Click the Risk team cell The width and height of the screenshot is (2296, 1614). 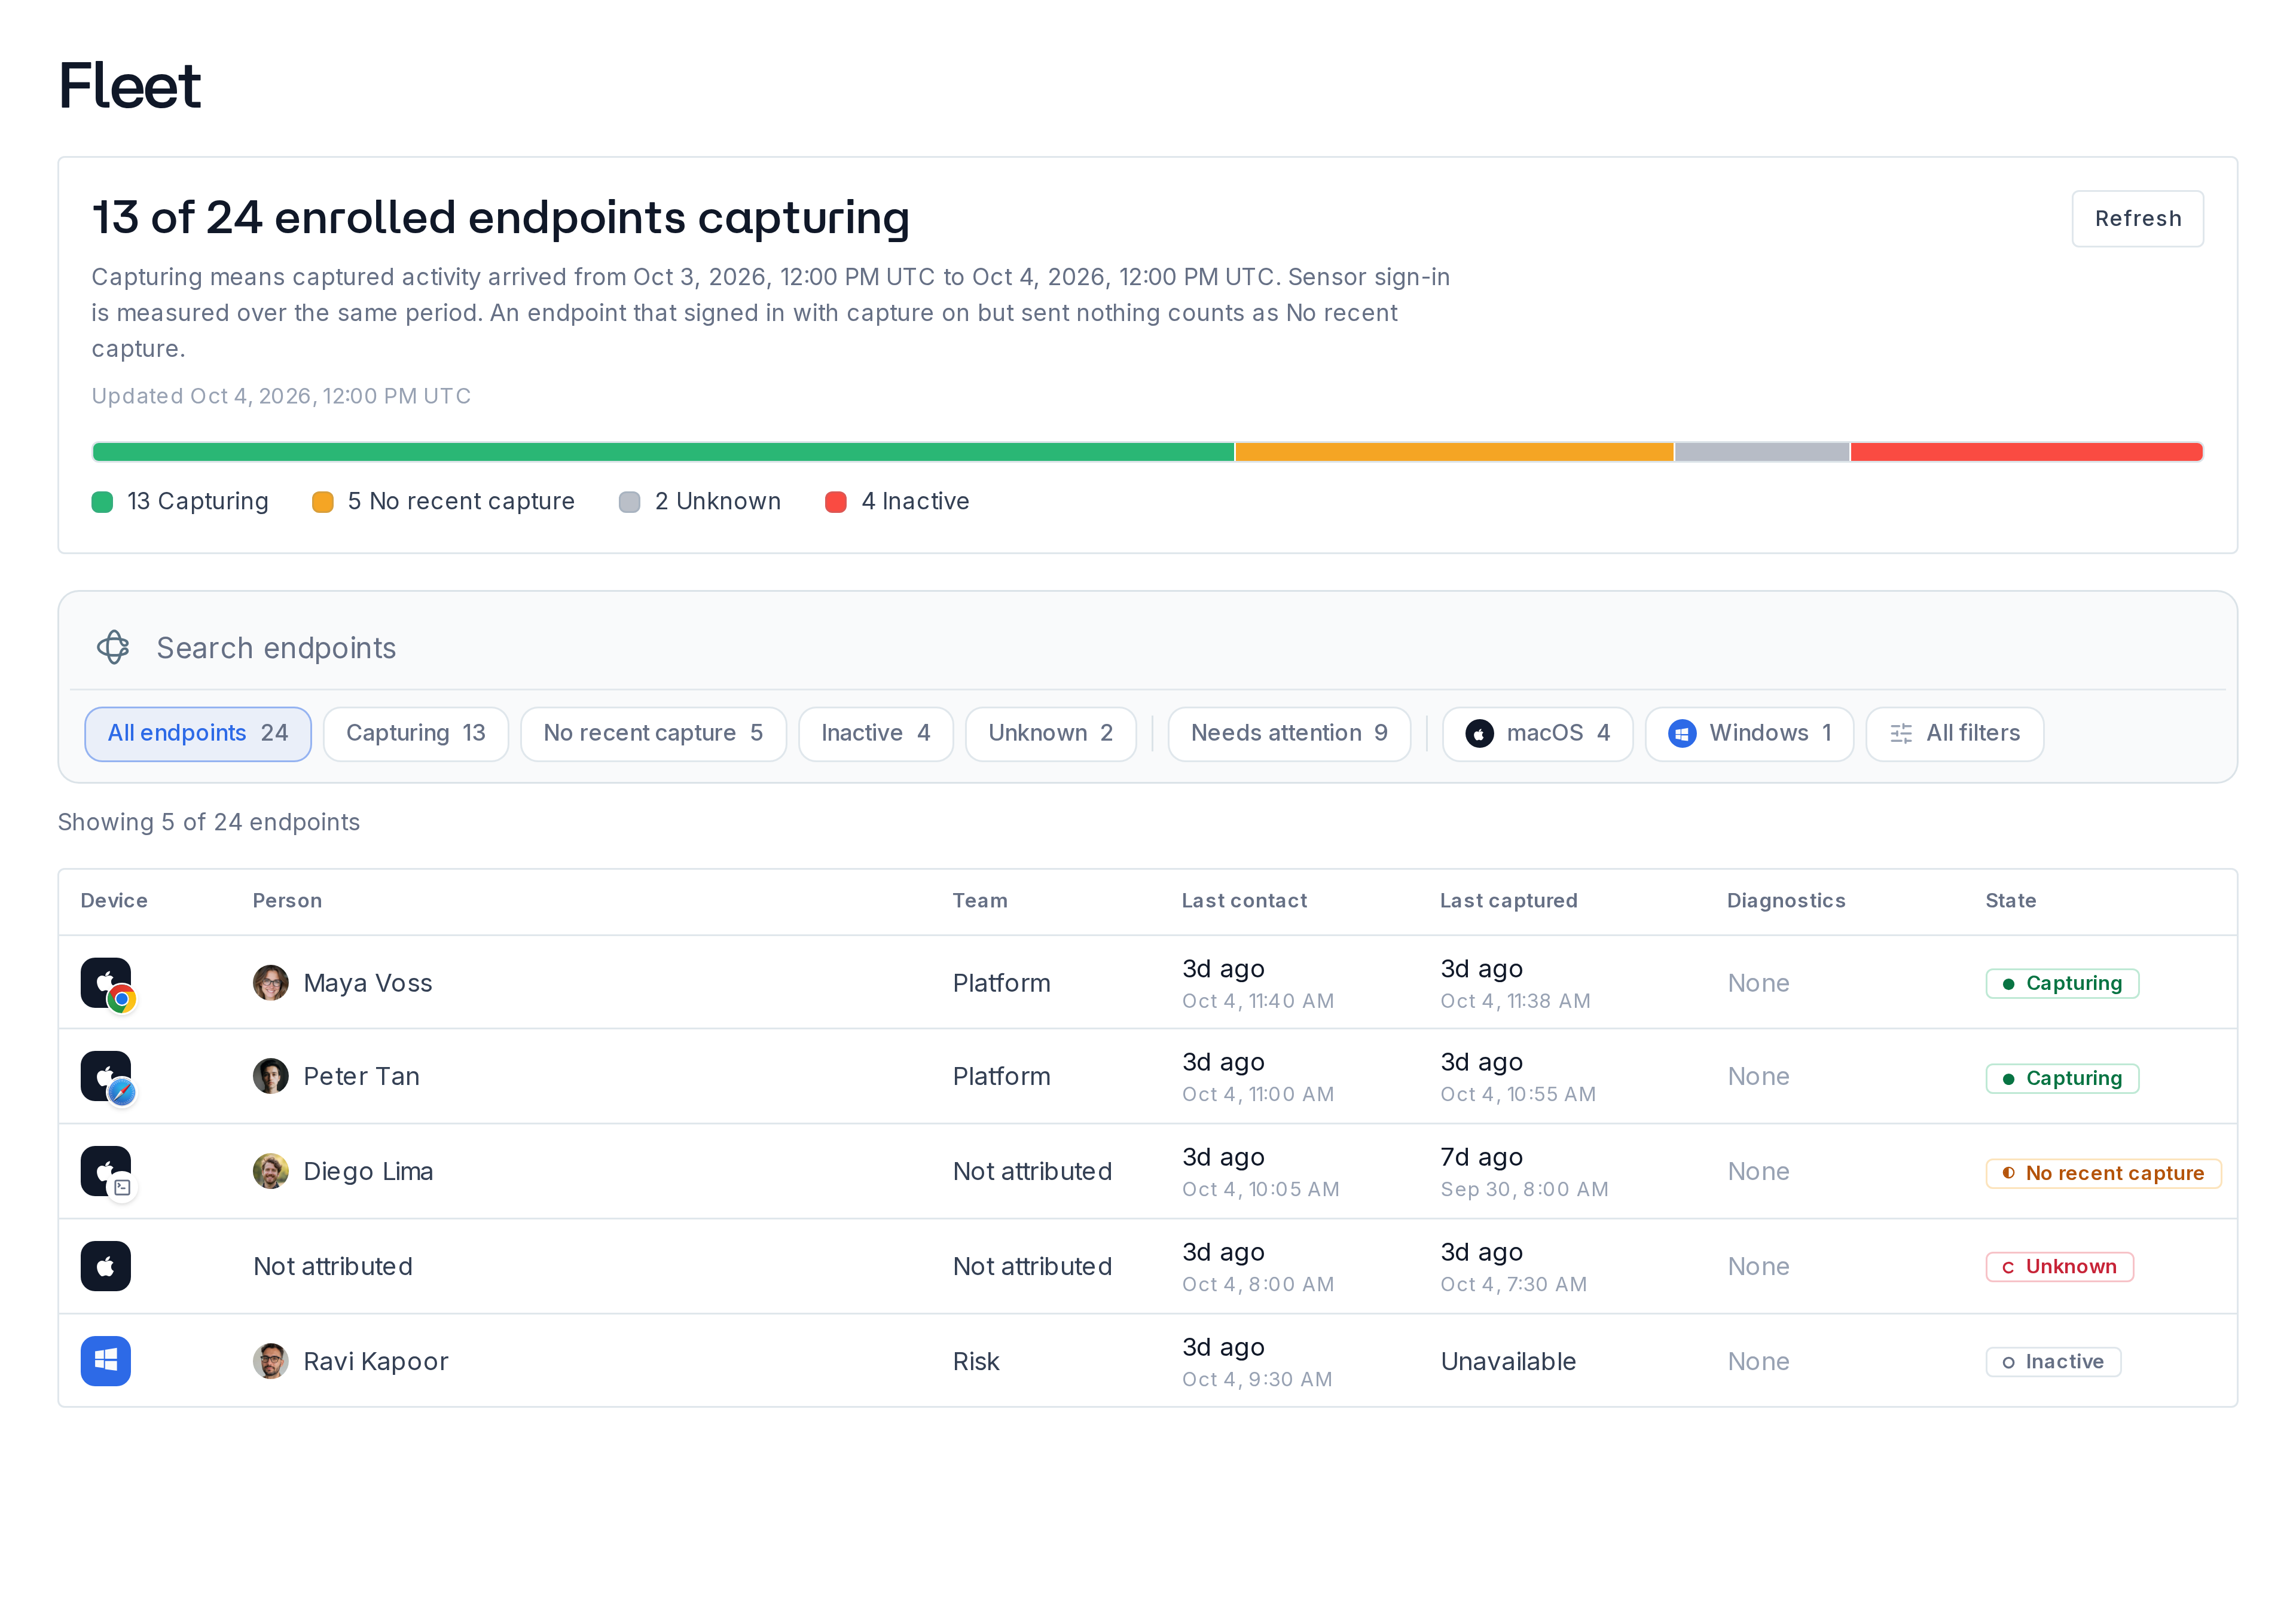(975, 1361)
